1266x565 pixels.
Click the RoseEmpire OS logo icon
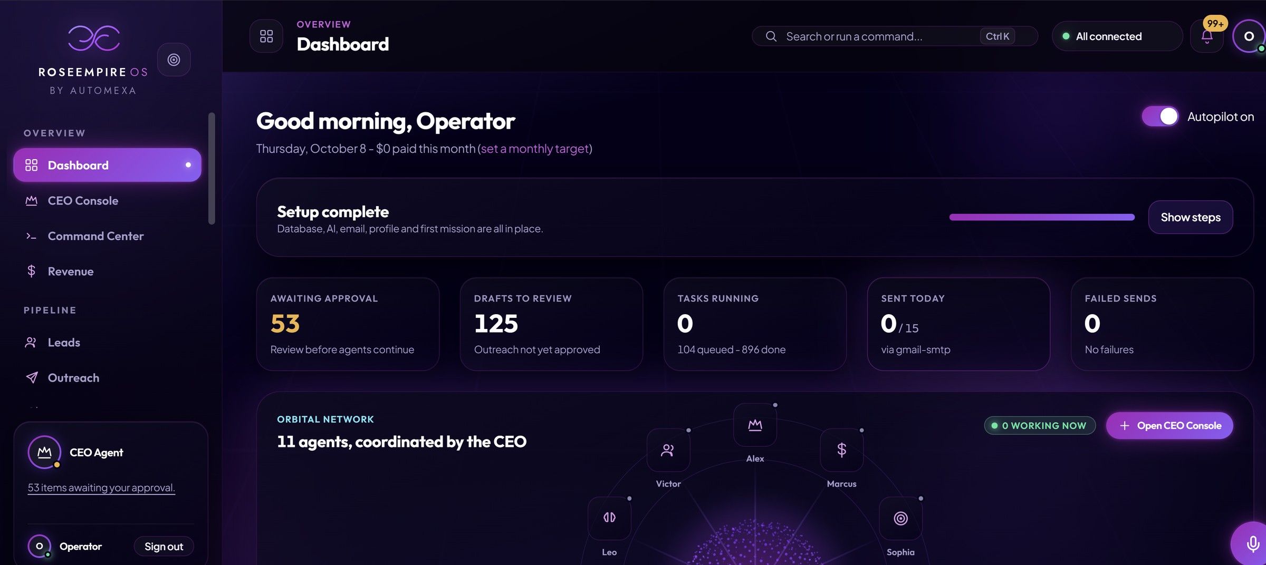[x=93, y=38]
